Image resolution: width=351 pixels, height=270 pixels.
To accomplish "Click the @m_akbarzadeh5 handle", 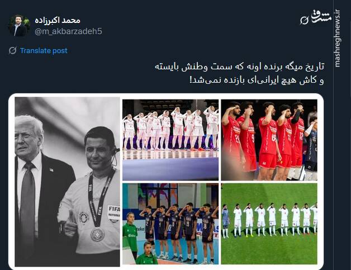I will [69, 31].
